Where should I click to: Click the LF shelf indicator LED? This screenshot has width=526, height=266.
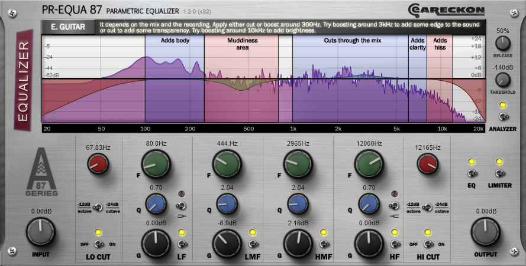pos(182,195)
